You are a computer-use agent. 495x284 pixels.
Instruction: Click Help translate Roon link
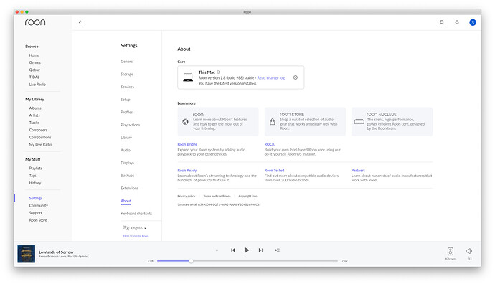[136, 236]
